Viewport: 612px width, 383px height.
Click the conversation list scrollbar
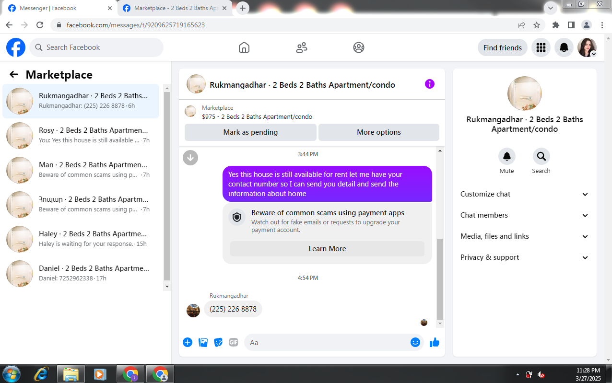coord(167,186)
